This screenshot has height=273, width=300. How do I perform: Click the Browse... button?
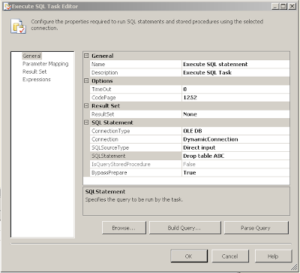124,228
